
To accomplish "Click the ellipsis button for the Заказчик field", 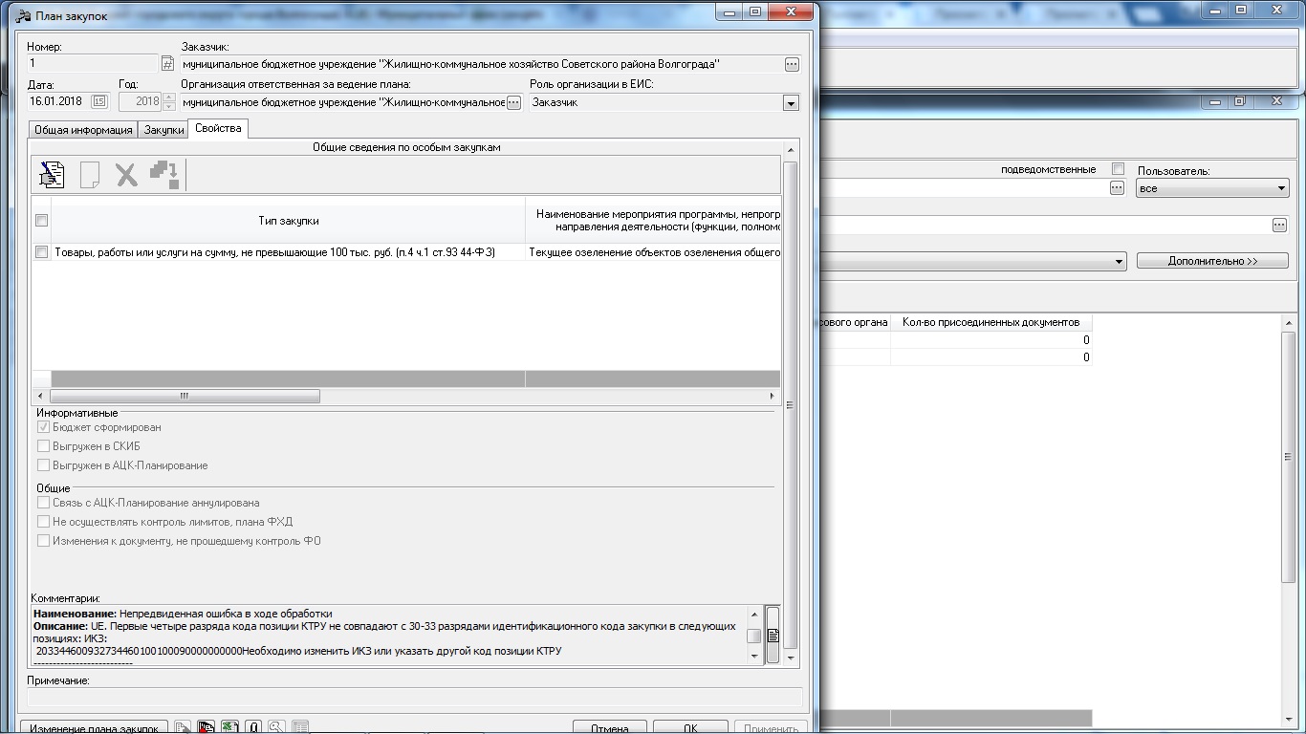I will (791, 64).
